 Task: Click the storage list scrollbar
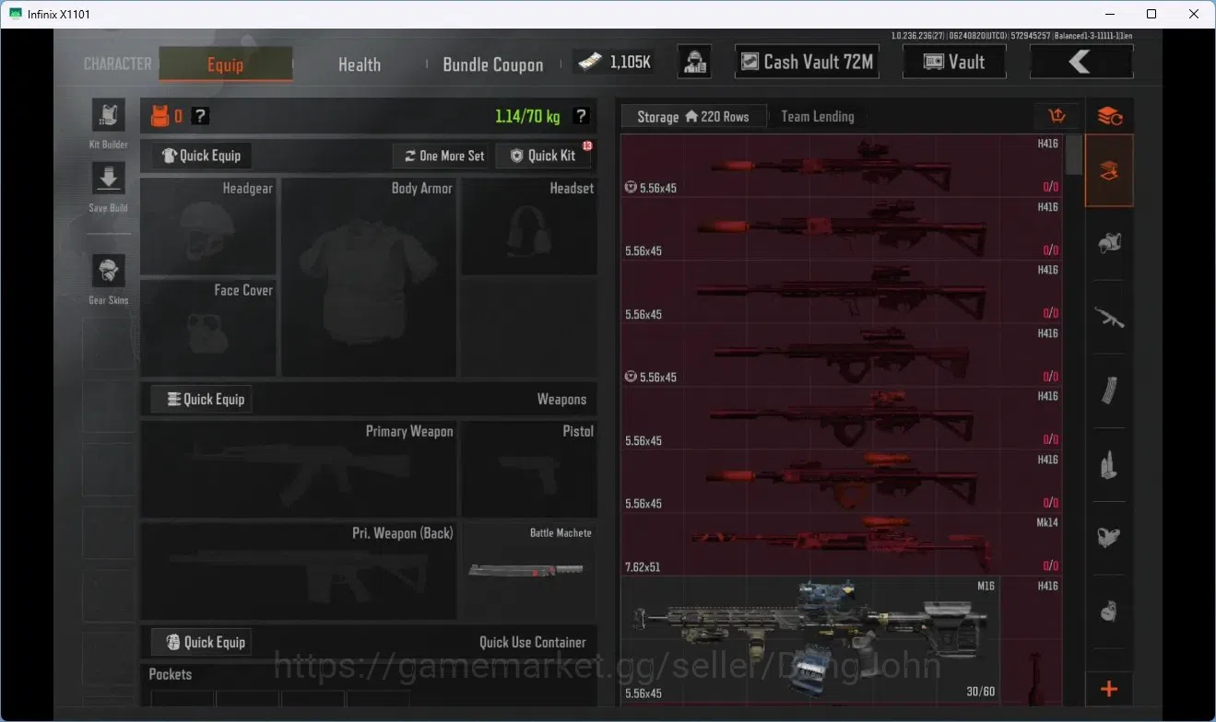coord(1073,157)
